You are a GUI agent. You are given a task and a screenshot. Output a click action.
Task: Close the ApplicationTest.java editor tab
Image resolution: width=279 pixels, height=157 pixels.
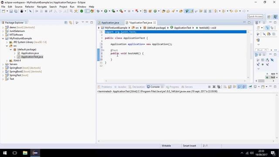(155, 23)
